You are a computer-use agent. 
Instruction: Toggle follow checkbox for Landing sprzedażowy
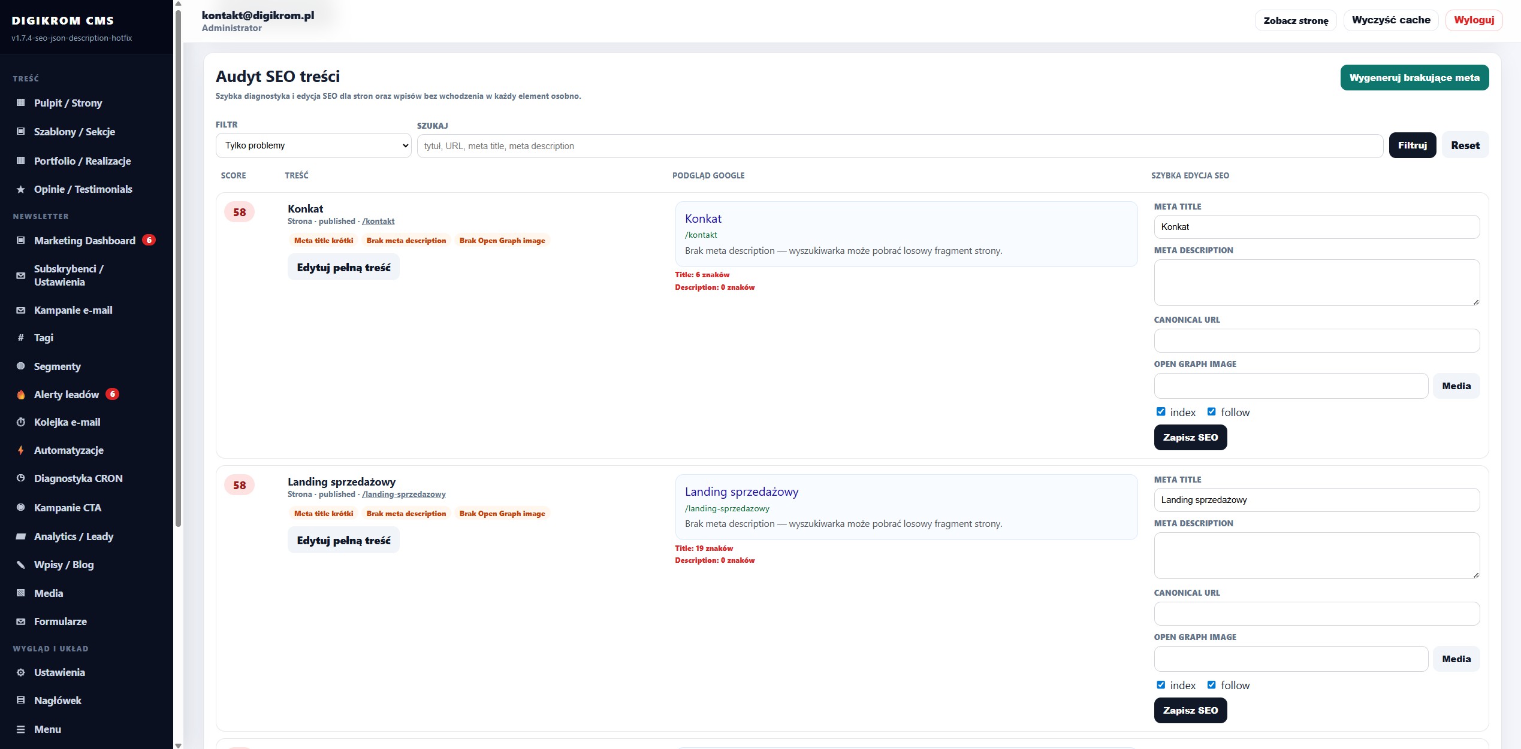pos(1211,685)
